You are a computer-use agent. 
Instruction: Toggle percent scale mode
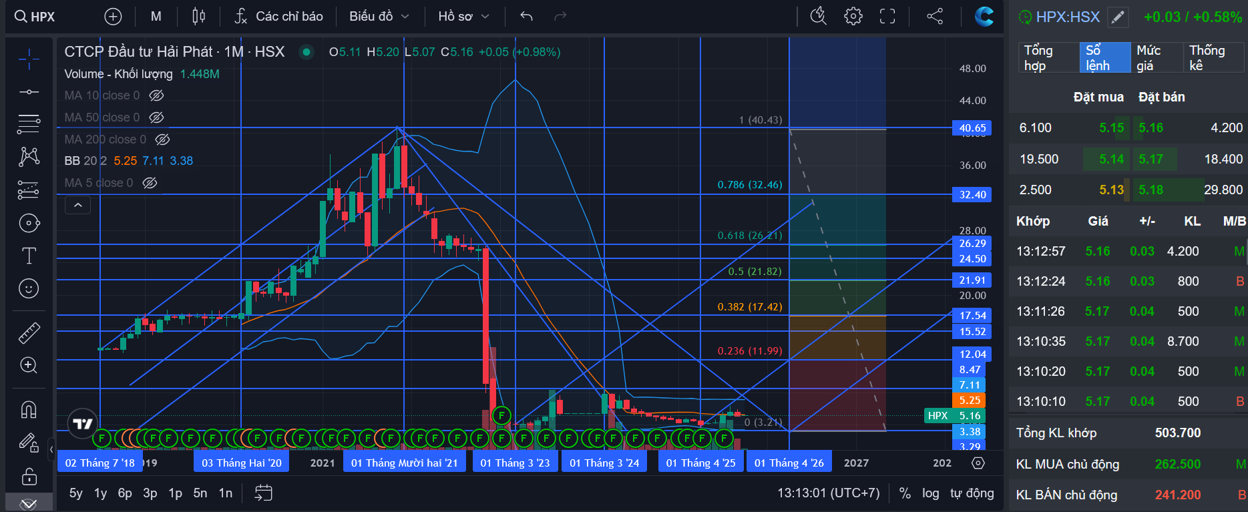click(905, 493)
